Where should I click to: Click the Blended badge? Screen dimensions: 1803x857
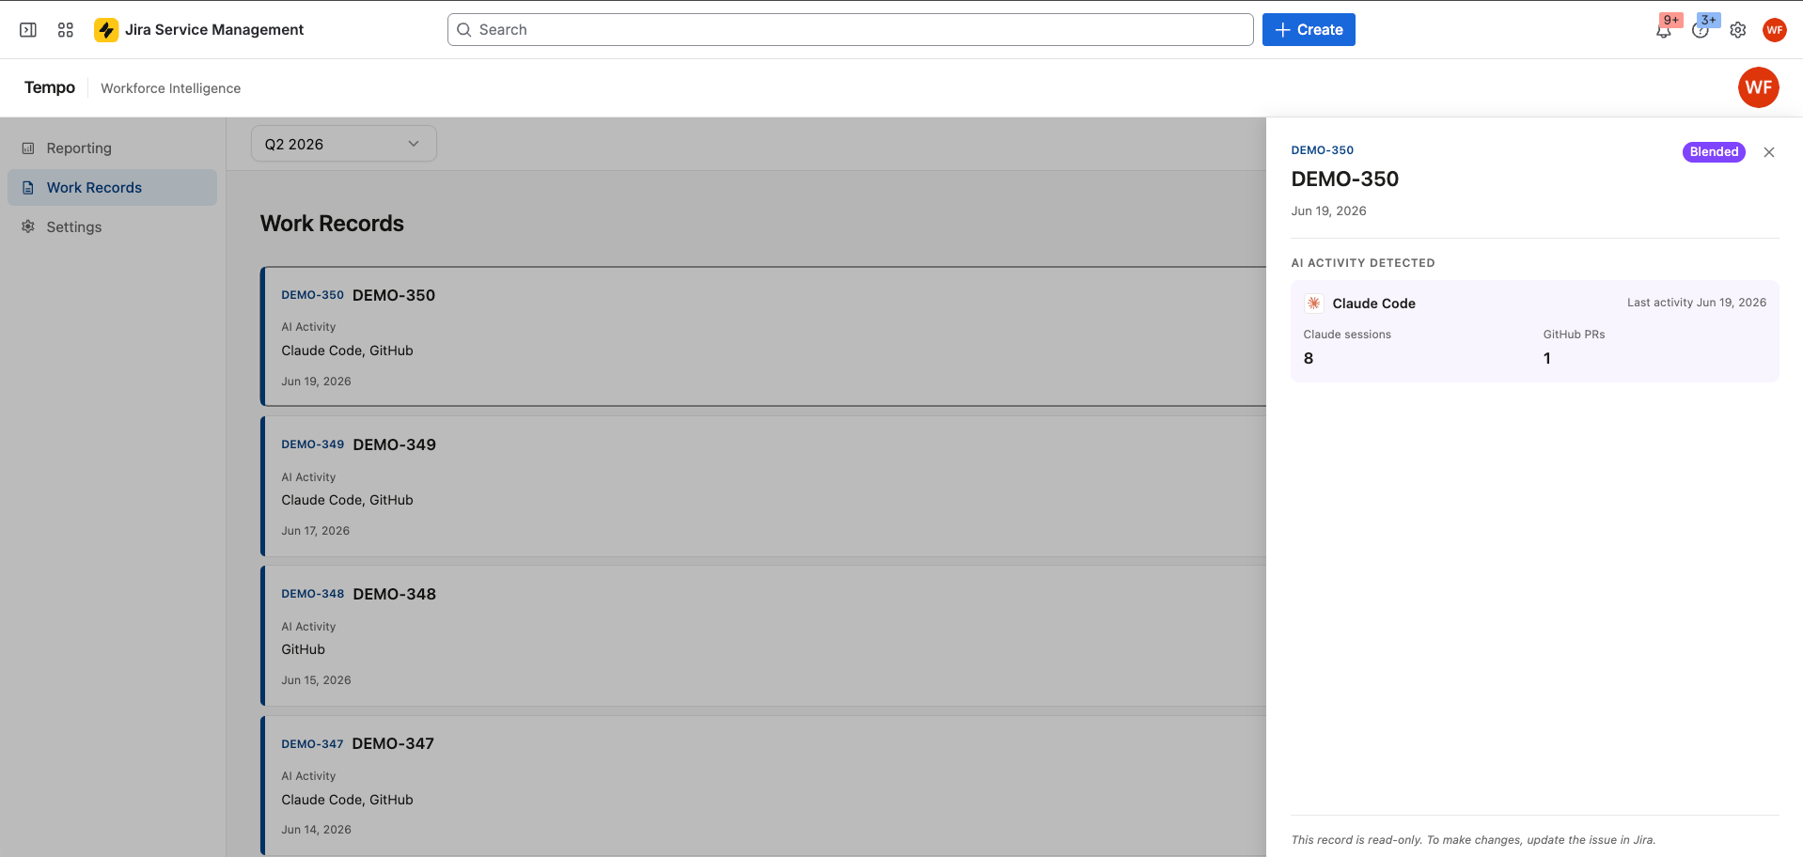click(1714, 152)
